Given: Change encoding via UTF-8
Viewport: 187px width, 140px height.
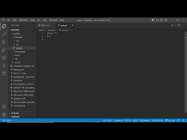Looking at the screenshot, I should [x=128, y=120].
